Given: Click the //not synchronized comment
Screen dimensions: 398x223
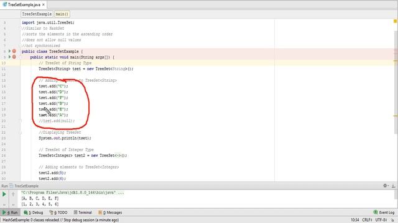Looking at the screenshot, I should 41,46.
